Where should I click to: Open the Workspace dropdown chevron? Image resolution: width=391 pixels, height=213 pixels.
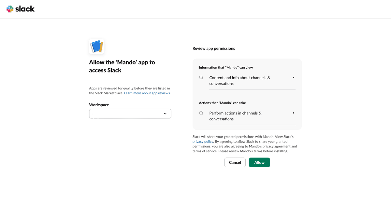tap(165, 114)
